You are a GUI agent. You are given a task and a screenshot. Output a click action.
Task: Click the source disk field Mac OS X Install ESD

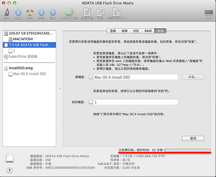(x=136, y=77)
